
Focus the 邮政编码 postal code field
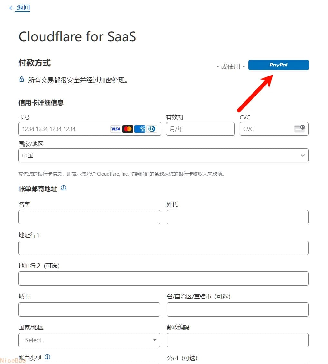(237, 340)
